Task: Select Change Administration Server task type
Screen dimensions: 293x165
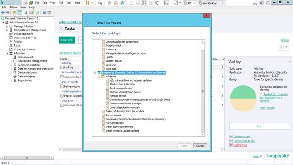Action: point(125,92)
